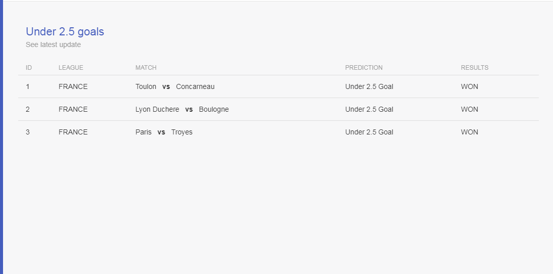Select the RESULTS column header
This screenshot has width=553, height=274.
tap(474, 68)
